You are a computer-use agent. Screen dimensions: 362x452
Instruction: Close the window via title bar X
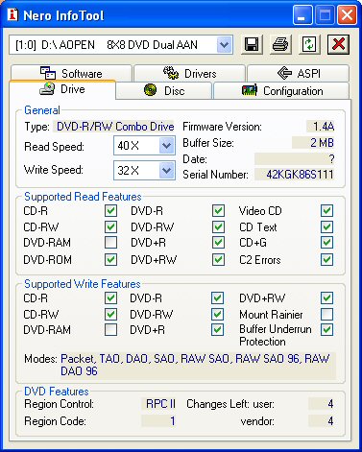(x=347, y=15)
